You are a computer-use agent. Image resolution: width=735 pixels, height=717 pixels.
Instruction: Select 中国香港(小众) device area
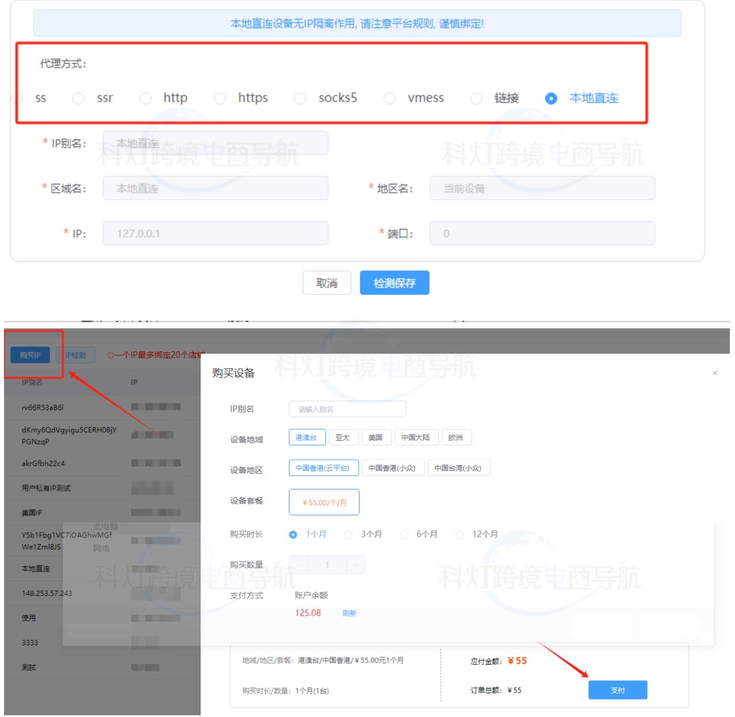pos(393,467)
